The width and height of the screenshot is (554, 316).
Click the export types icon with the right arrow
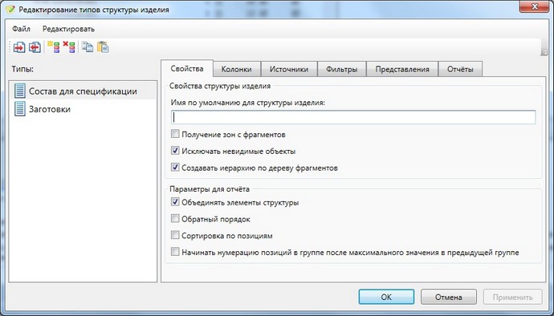(x=19, y=47)
